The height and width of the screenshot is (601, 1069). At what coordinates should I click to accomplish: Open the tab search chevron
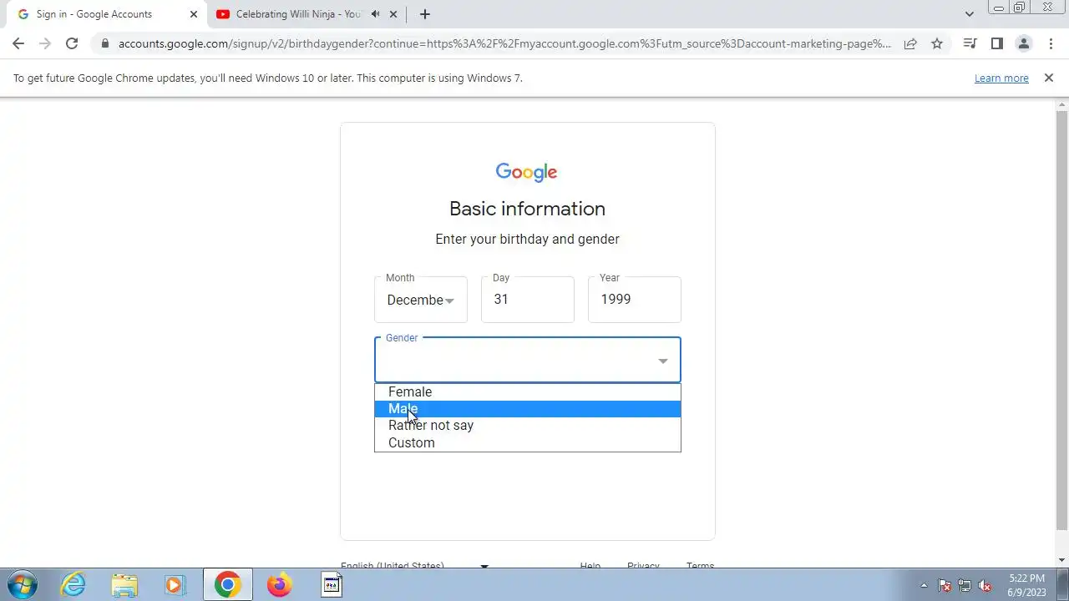[969, 14]
